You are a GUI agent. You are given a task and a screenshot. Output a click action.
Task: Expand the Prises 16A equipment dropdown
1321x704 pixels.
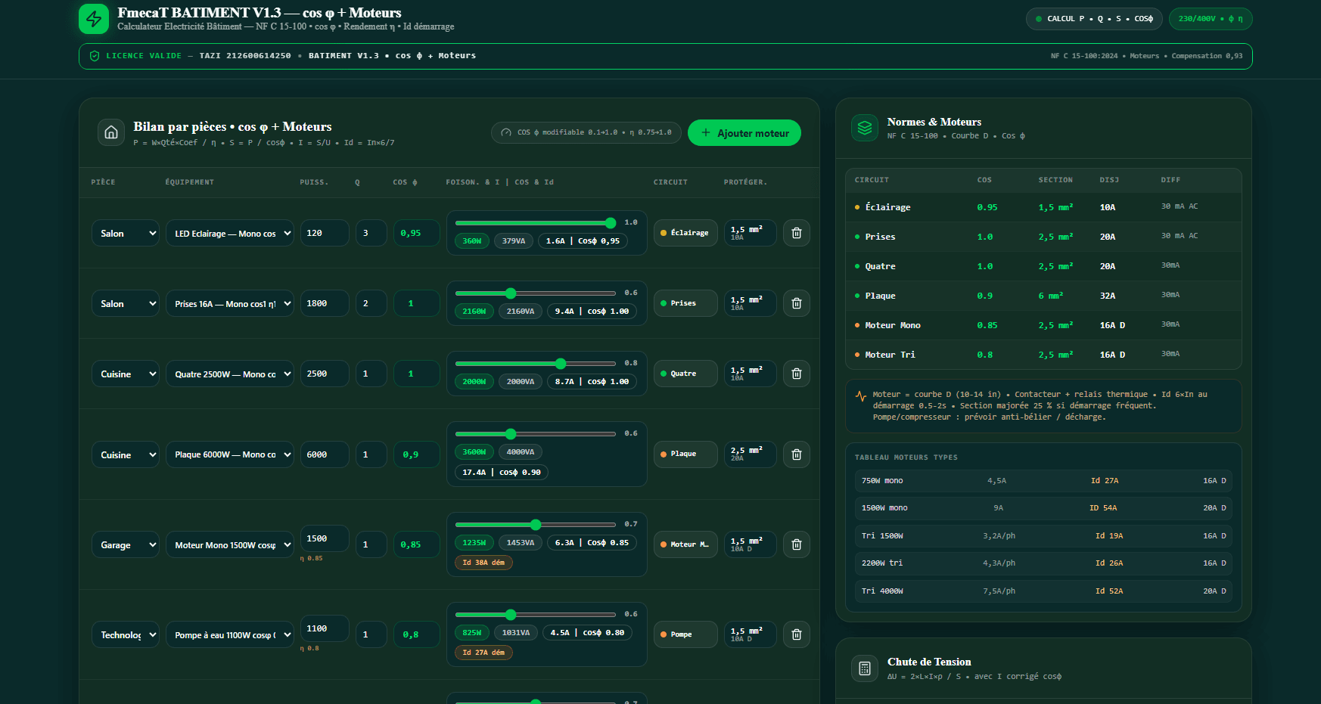click(x=230, y=304)
